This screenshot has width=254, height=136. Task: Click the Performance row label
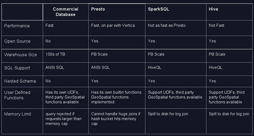[x=17, y=26]
